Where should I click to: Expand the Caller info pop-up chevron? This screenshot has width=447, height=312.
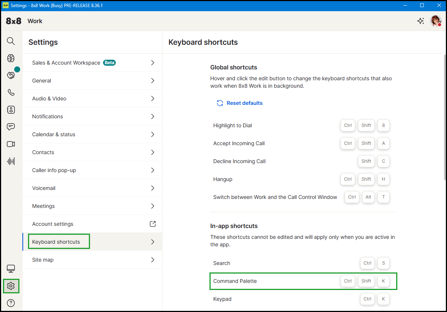click(x=153, y=171)
